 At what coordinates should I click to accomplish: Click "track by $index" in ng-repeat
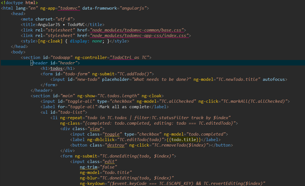click(210, 118)
